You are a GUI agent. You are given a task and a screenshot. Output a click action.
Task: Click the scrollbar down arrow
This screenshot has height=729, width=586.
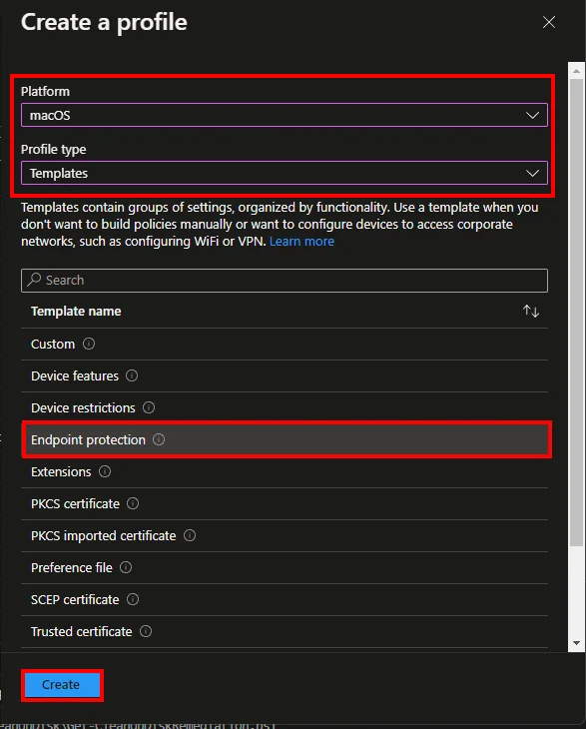(x=576, y=643)
